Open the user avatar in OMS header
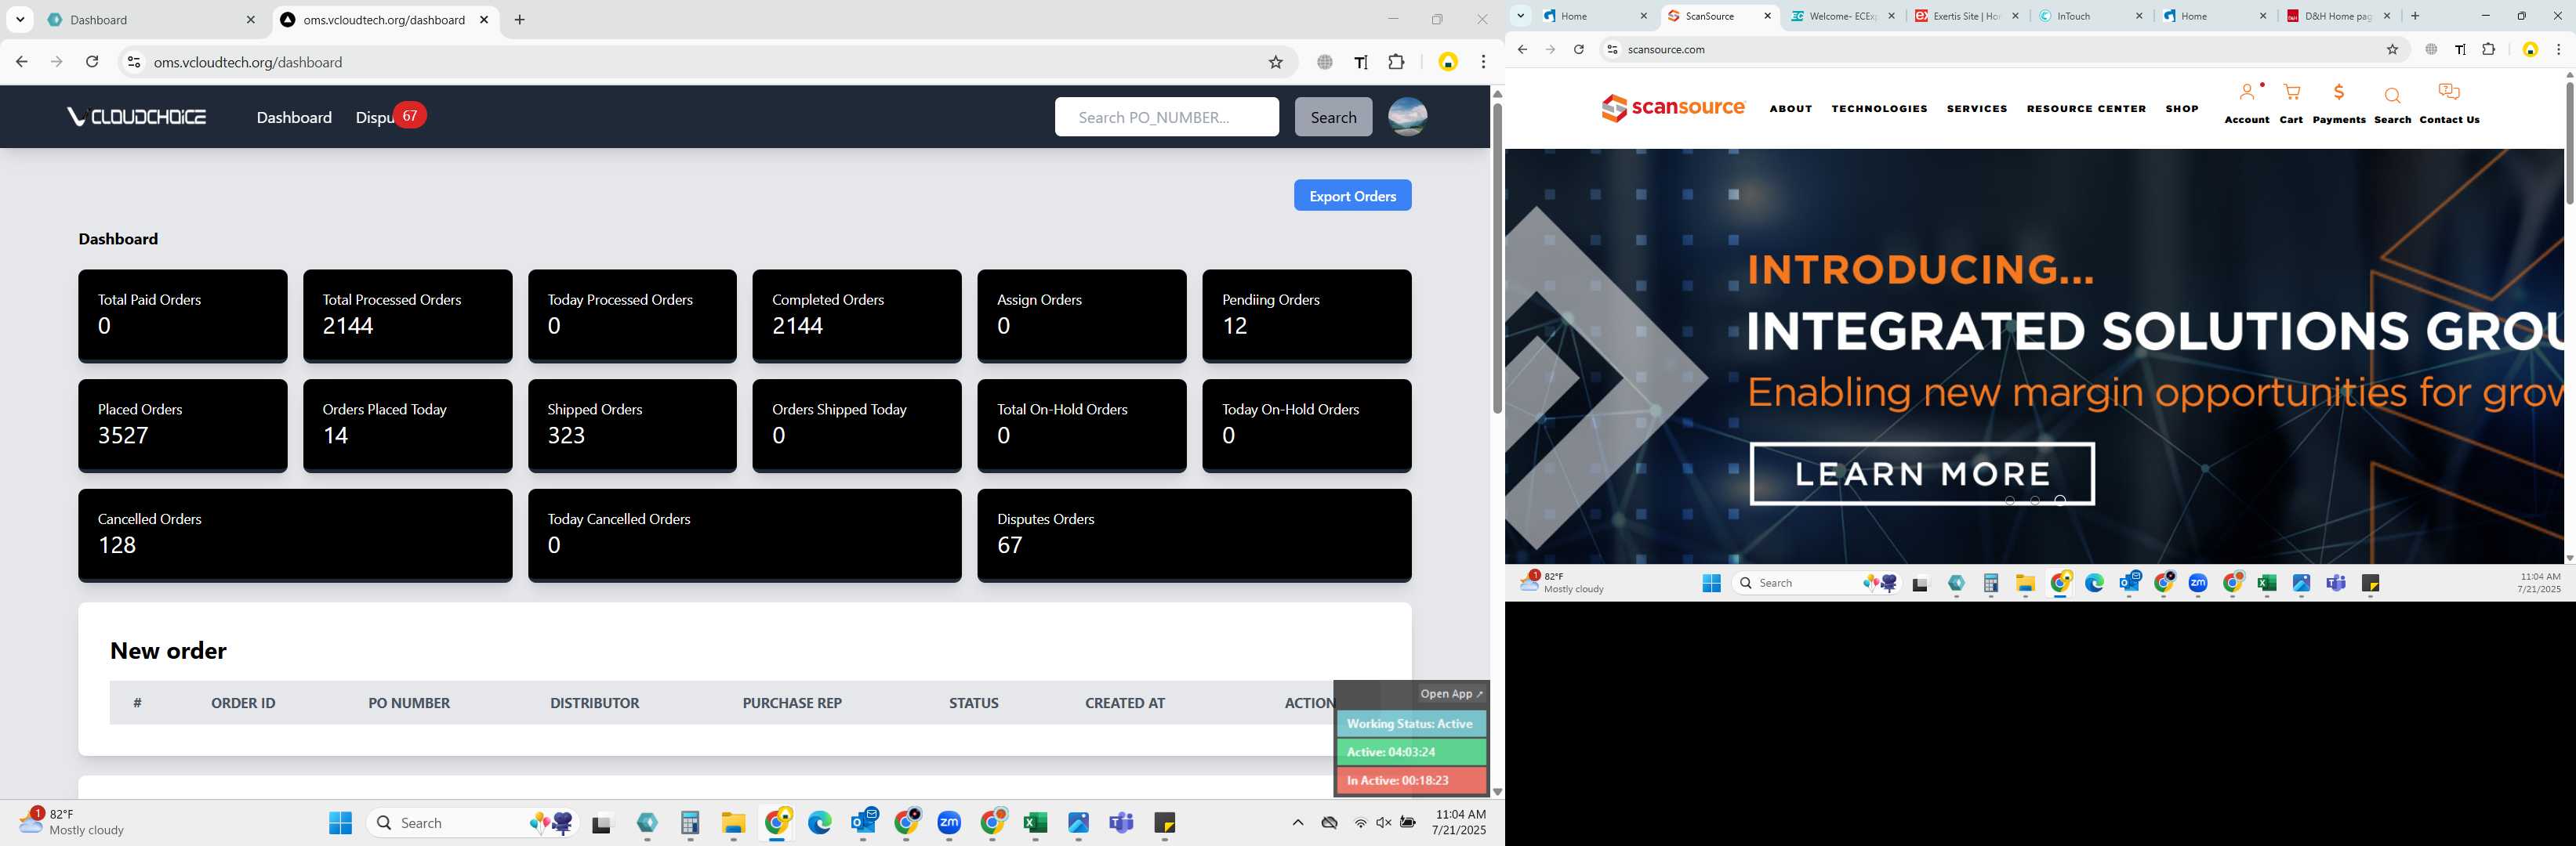2576x846 pixels. (x=1407, y=117)
